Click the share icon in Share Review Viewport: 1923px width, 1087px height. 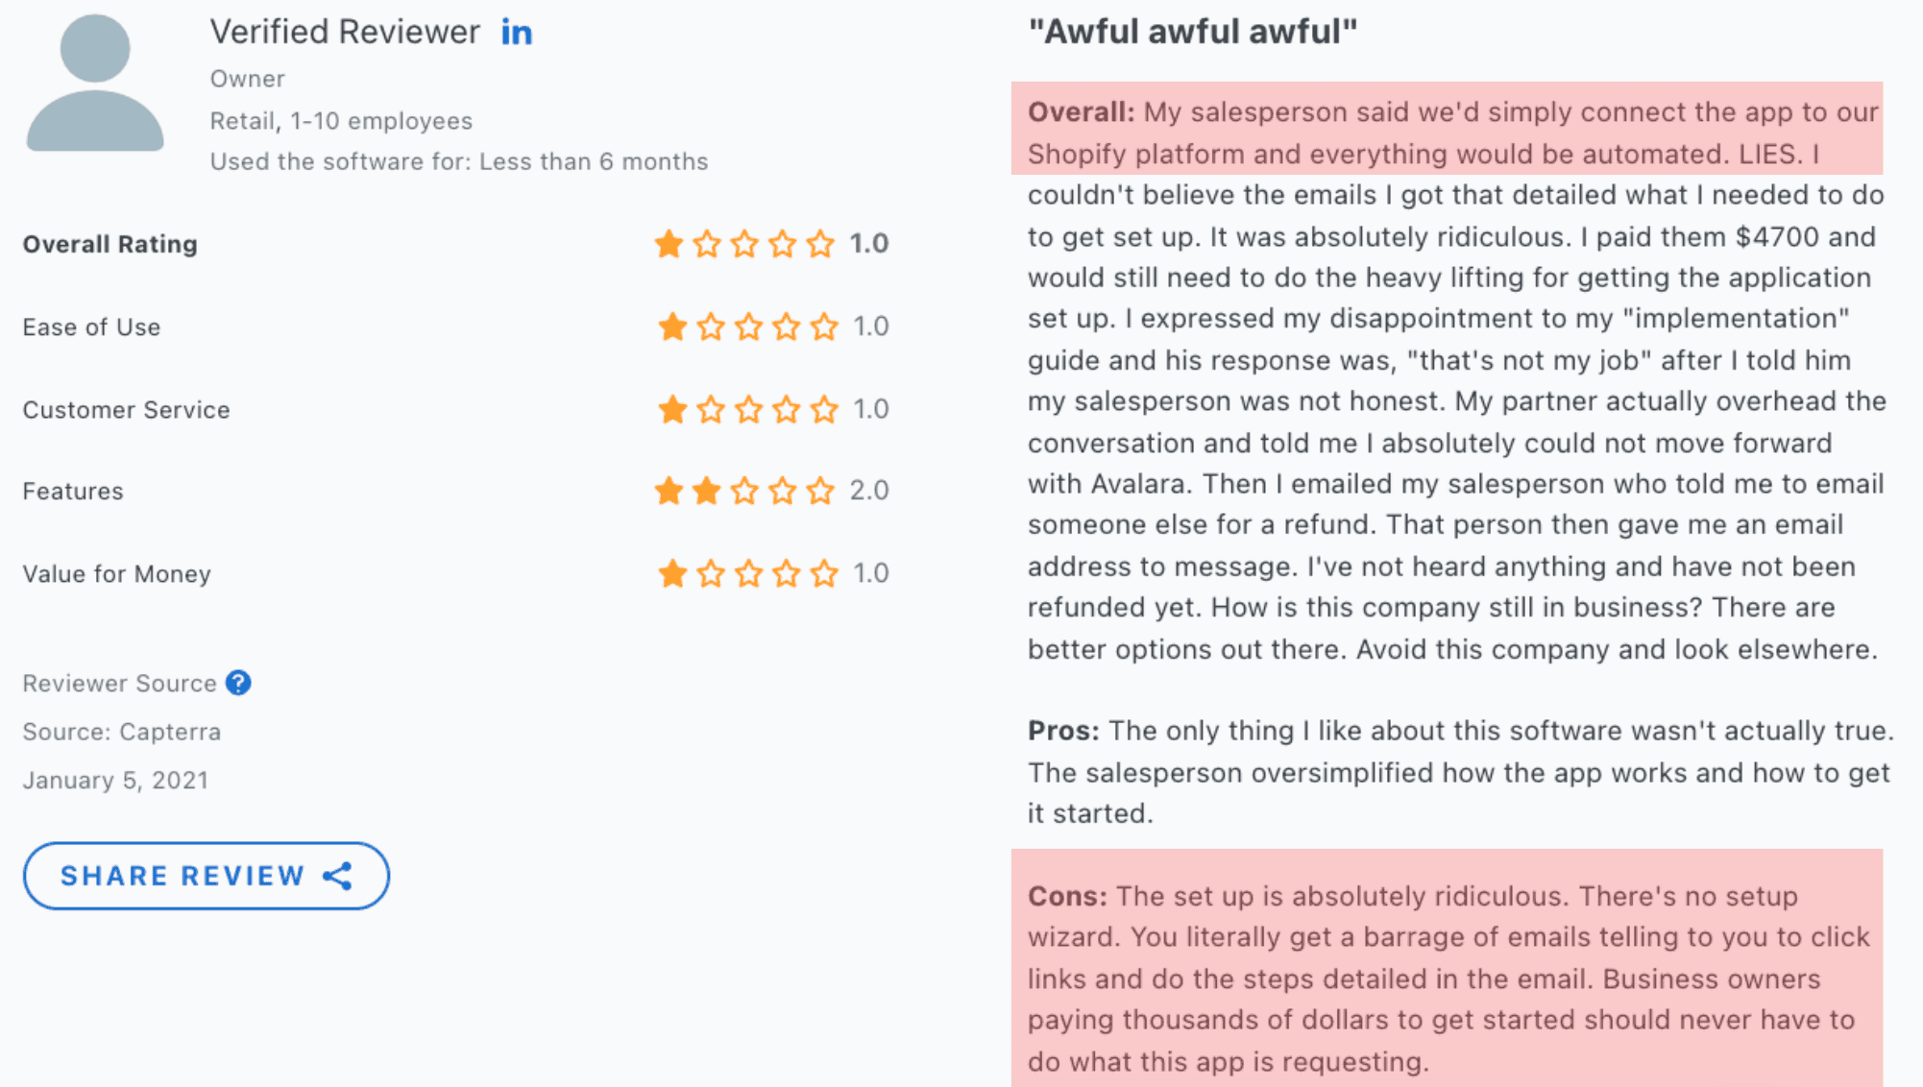(337, 876)
